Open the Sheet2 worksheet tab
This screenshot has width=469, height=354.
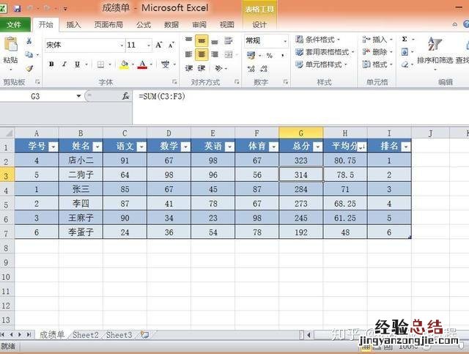point(85,334)
